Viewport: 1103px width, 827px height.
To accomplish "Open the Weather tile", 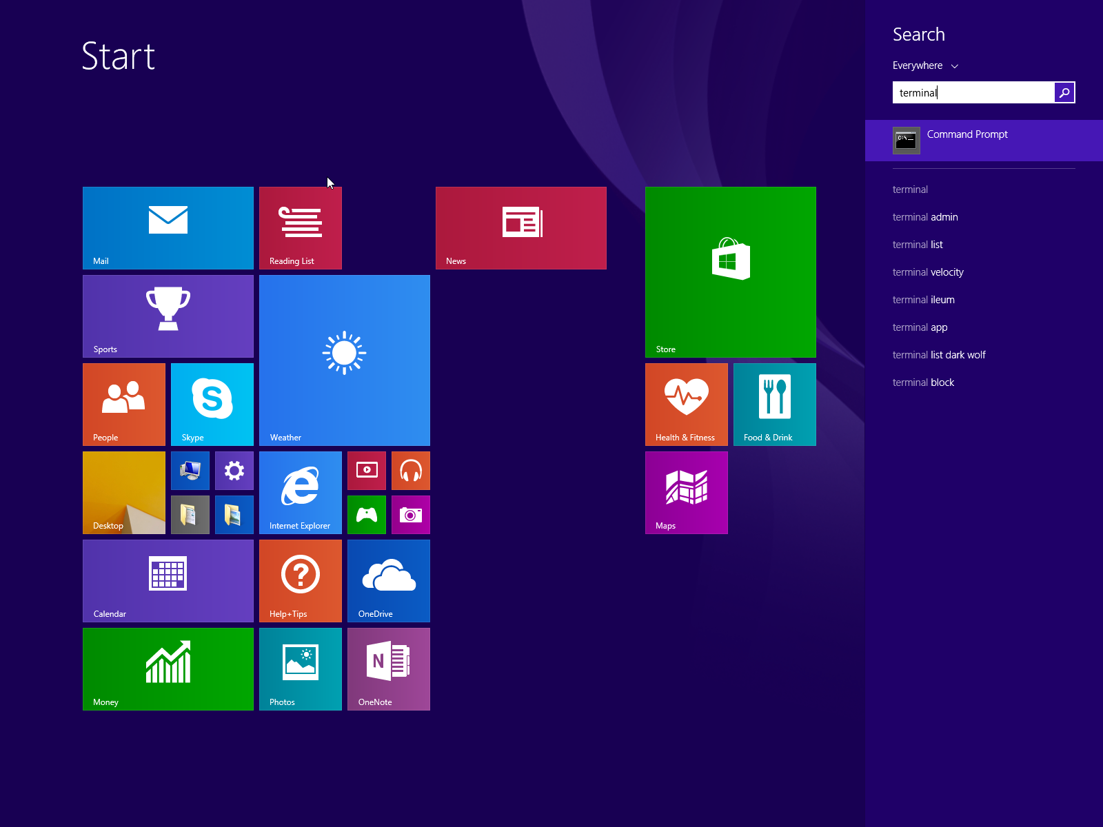I will click(344, 360).
